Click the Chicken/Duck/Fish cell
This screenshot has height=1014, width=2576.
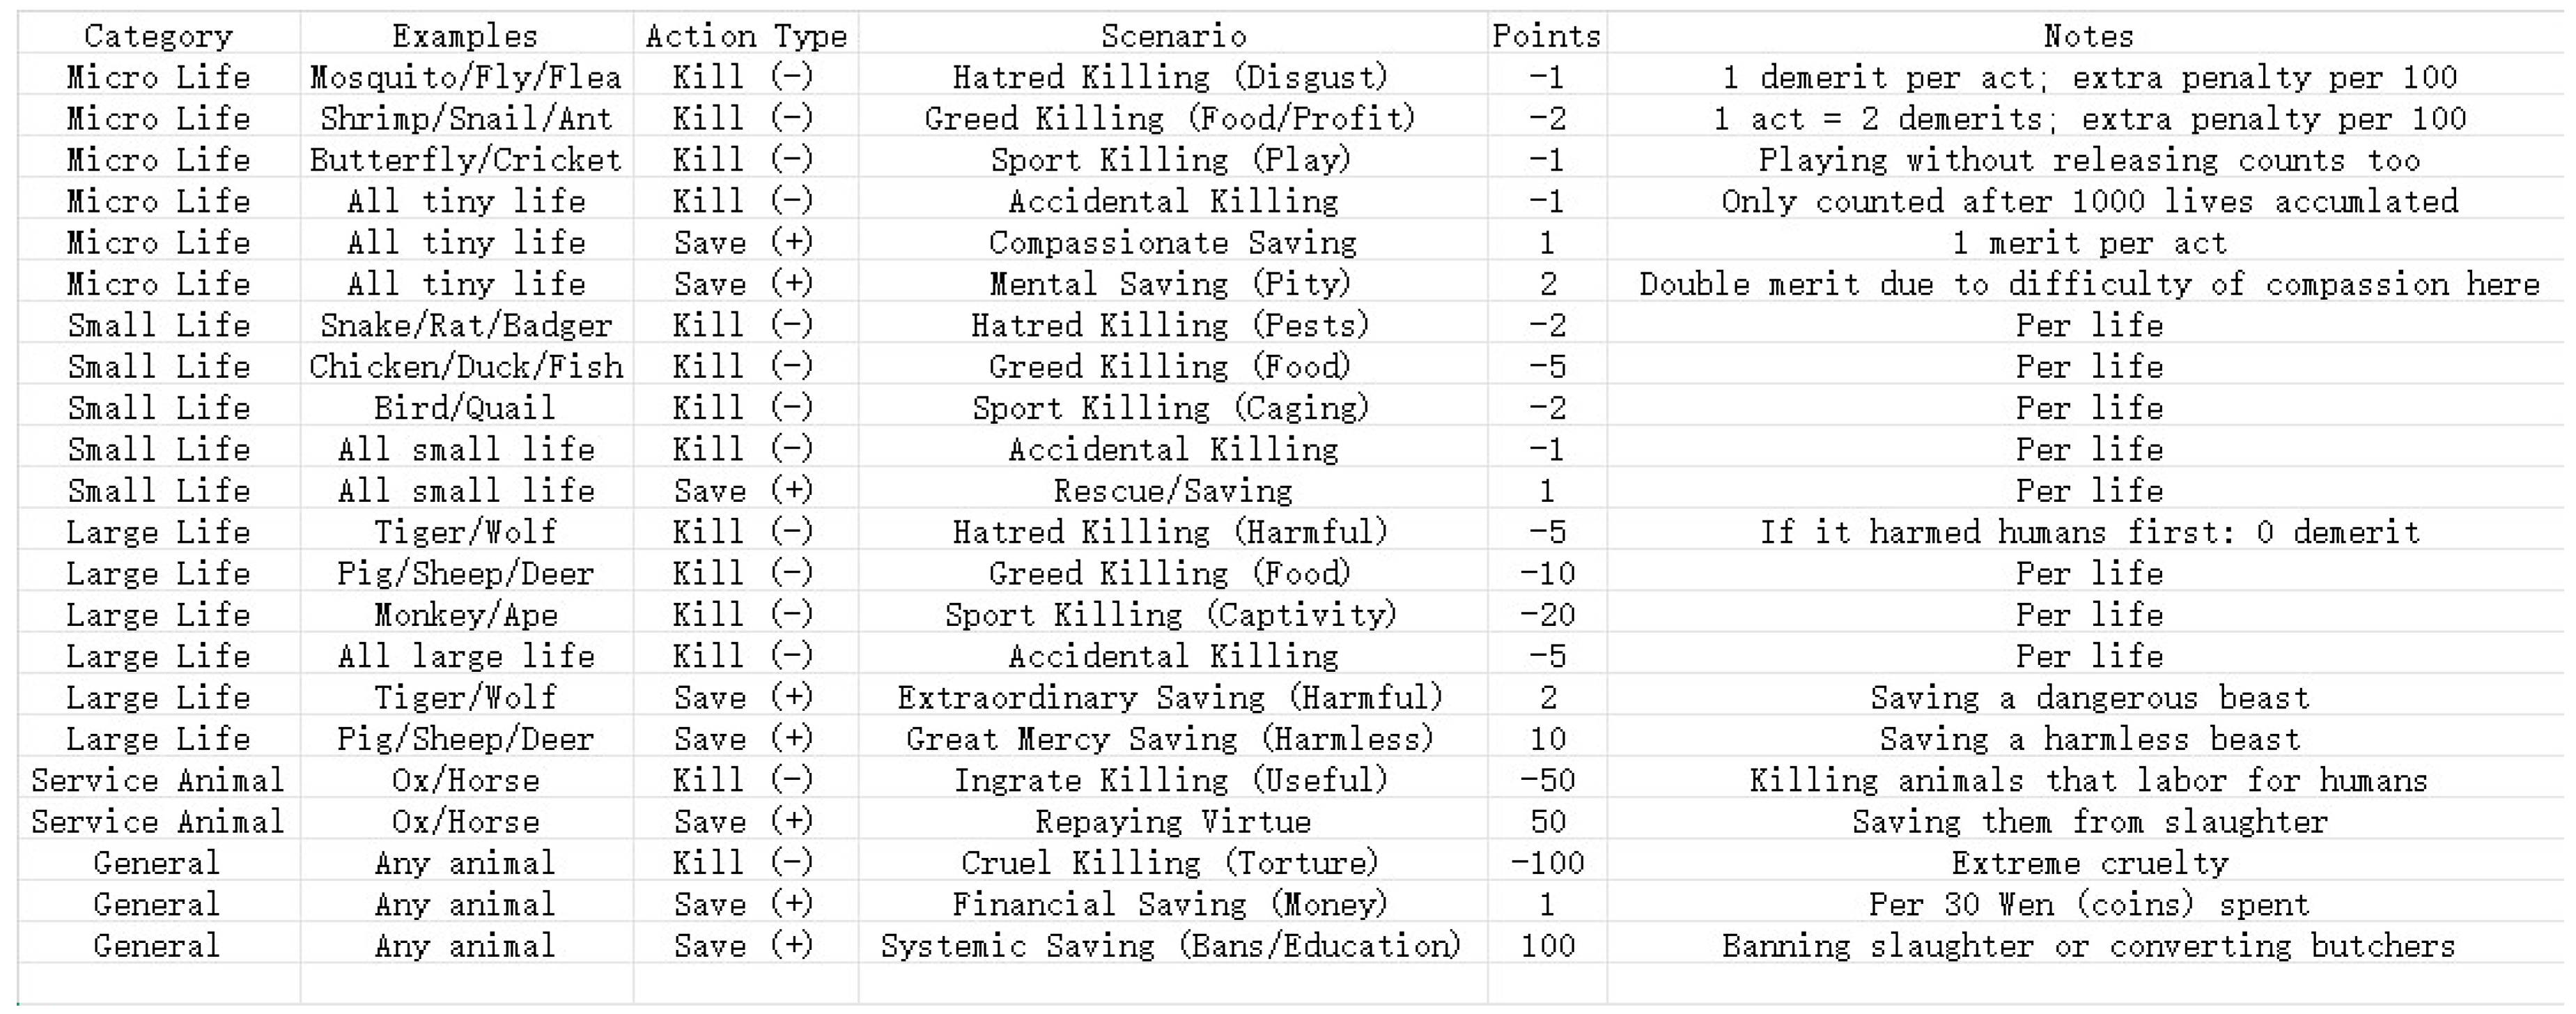[465, 366]
